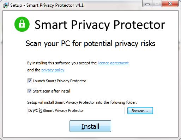Minimize the setup window
The width and height of the screenshot is (181, 140).
coord(147,4)
